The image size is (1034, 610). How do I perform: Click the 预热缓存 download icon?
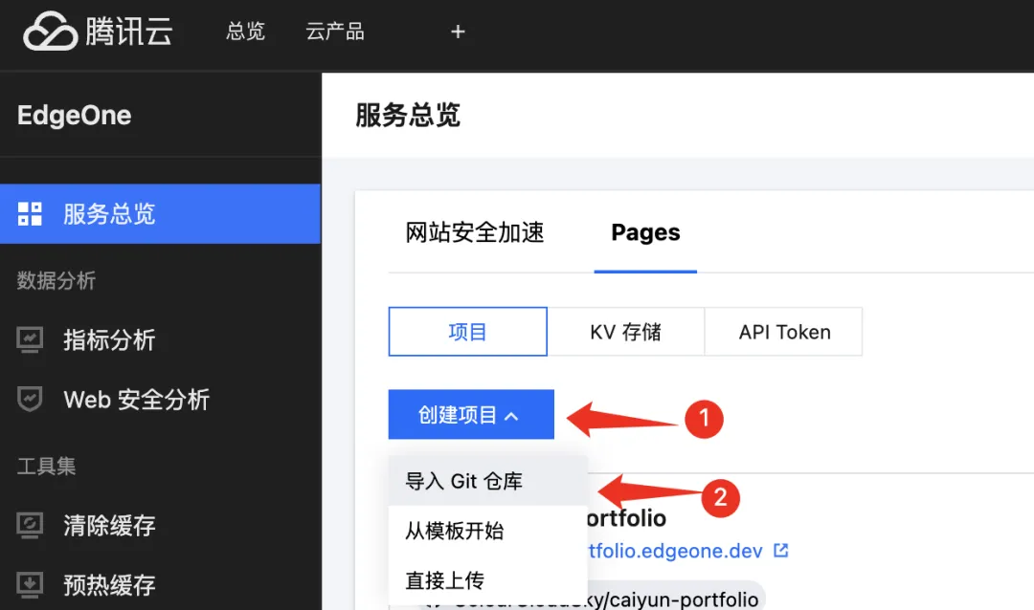[x=30, y=584]
